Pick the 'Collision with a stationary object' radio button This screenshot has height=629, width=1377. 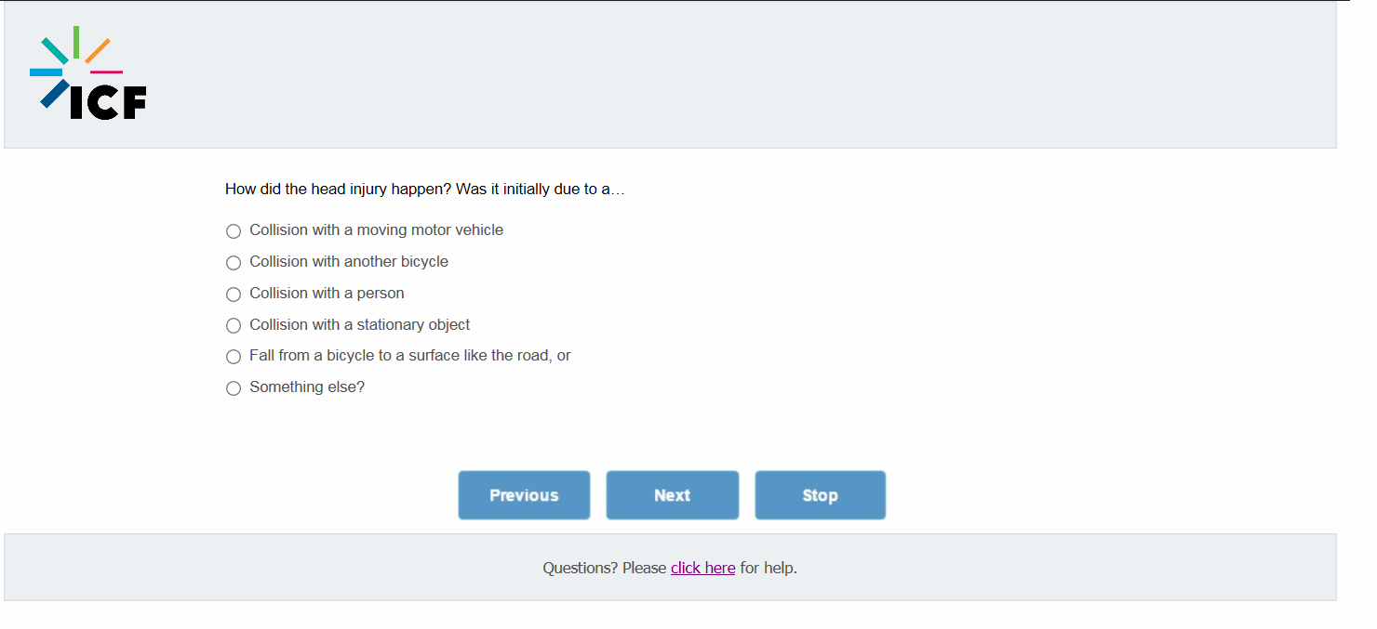point(234,326)
